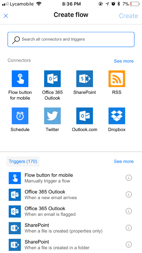
Task: Tap Flow button icon in Triggers list
Action: [x=15, y=178]
